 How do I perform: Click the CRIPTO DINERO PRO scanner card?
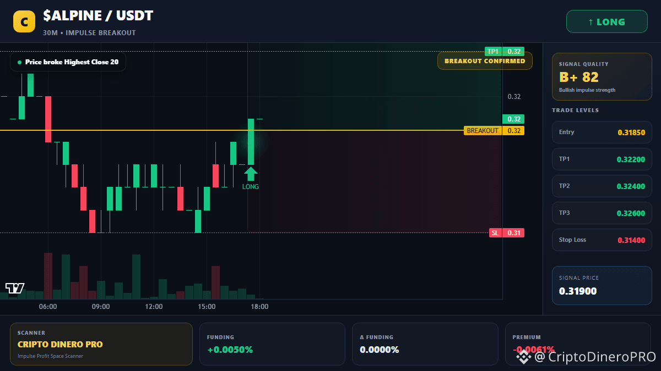(x=101, y=344)
